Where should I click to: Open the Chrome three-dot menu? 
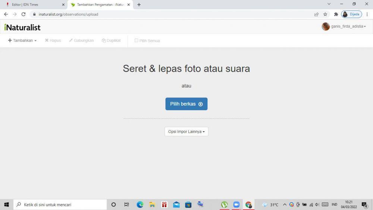(367, 14)
